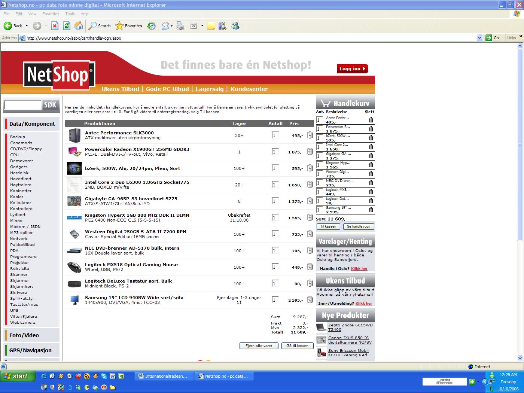Select Skjermkort category in sidebar
The height and width of the screenshot is (393, 524).
[x=21, y=286]
